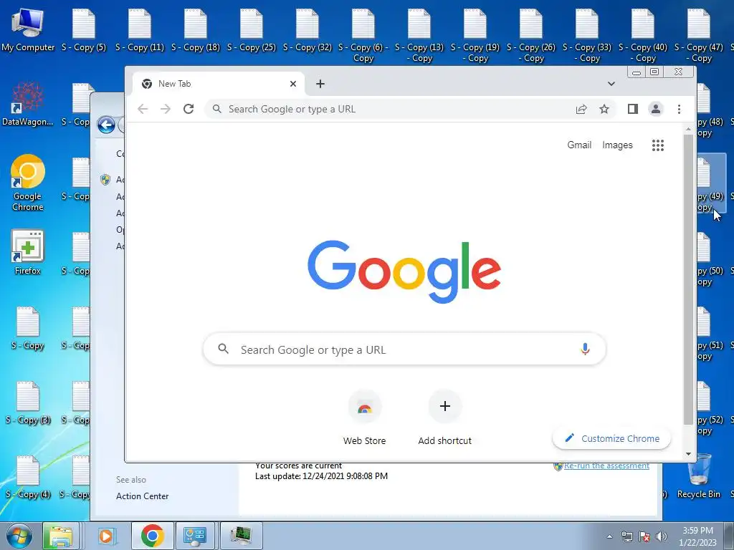
Task: Select the My Computer desktop icon
Action: [x=28, y=29]
